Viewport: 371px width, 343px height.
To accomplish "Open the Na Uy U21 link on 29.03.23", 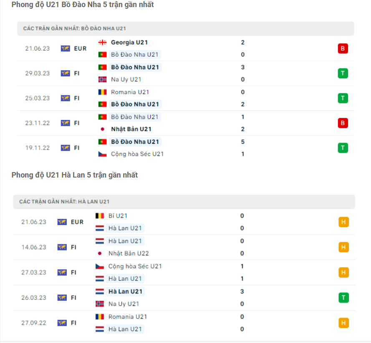I will [126, 80].
